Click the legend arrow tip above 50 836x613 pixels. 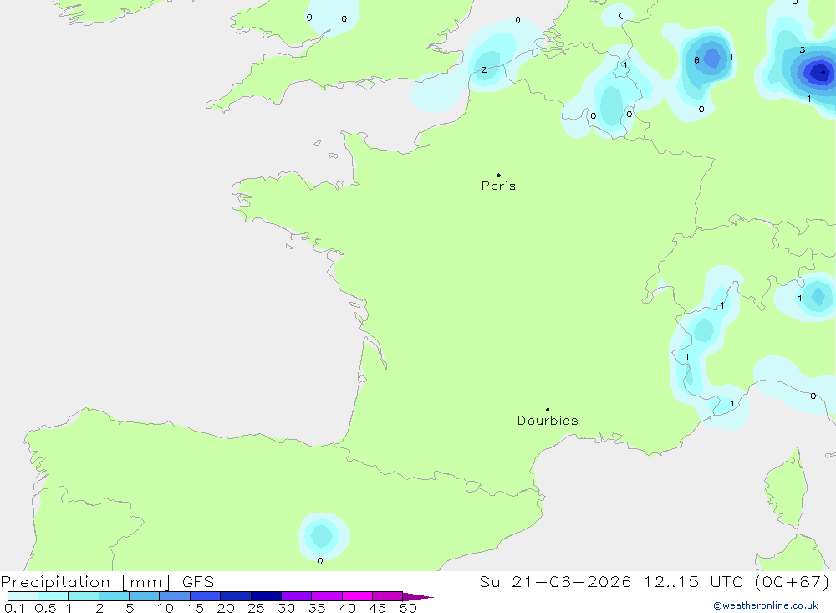point(419,597)
